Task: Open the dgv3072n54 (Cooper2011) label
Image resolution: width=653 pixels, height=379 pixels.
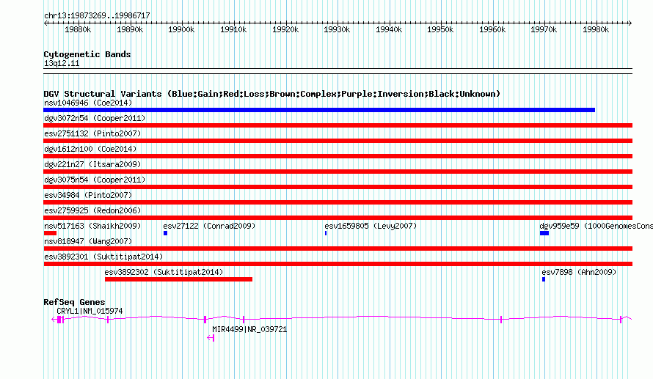Action: pyautogui.click(x=95, y=118)
